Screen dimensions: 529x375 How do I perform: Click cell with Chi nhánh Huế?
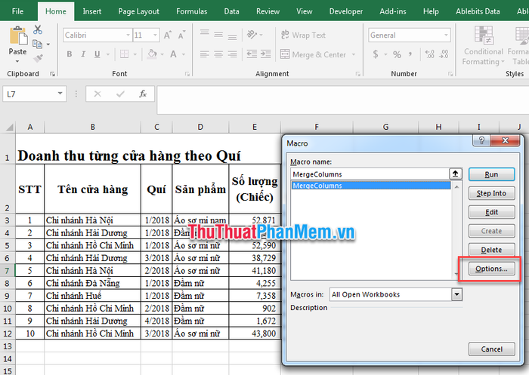point(92,296)
